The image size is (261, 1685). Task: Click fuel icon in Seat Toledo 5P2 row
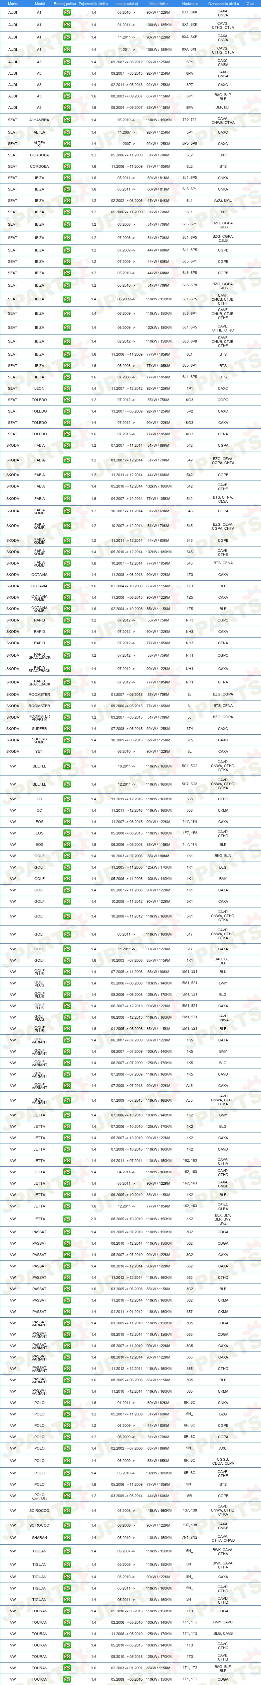67,412
